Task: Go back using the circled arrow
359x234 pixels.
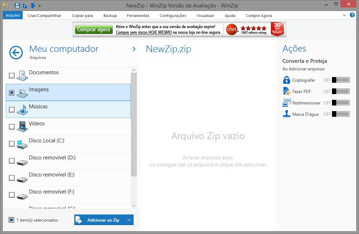Action: (16, 53)
